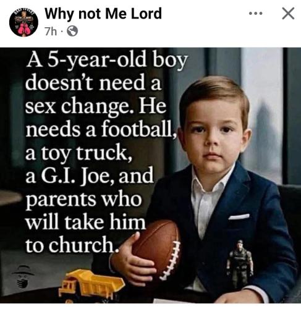Dismiss the post with the X button
Screen dimensions: 301x309
pos(288,14)
